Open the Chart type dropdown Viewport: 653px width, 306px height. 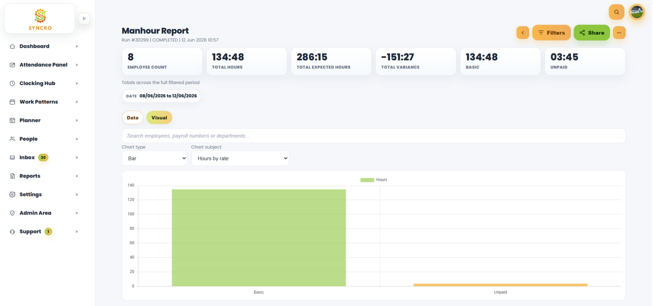click(155, 158)
